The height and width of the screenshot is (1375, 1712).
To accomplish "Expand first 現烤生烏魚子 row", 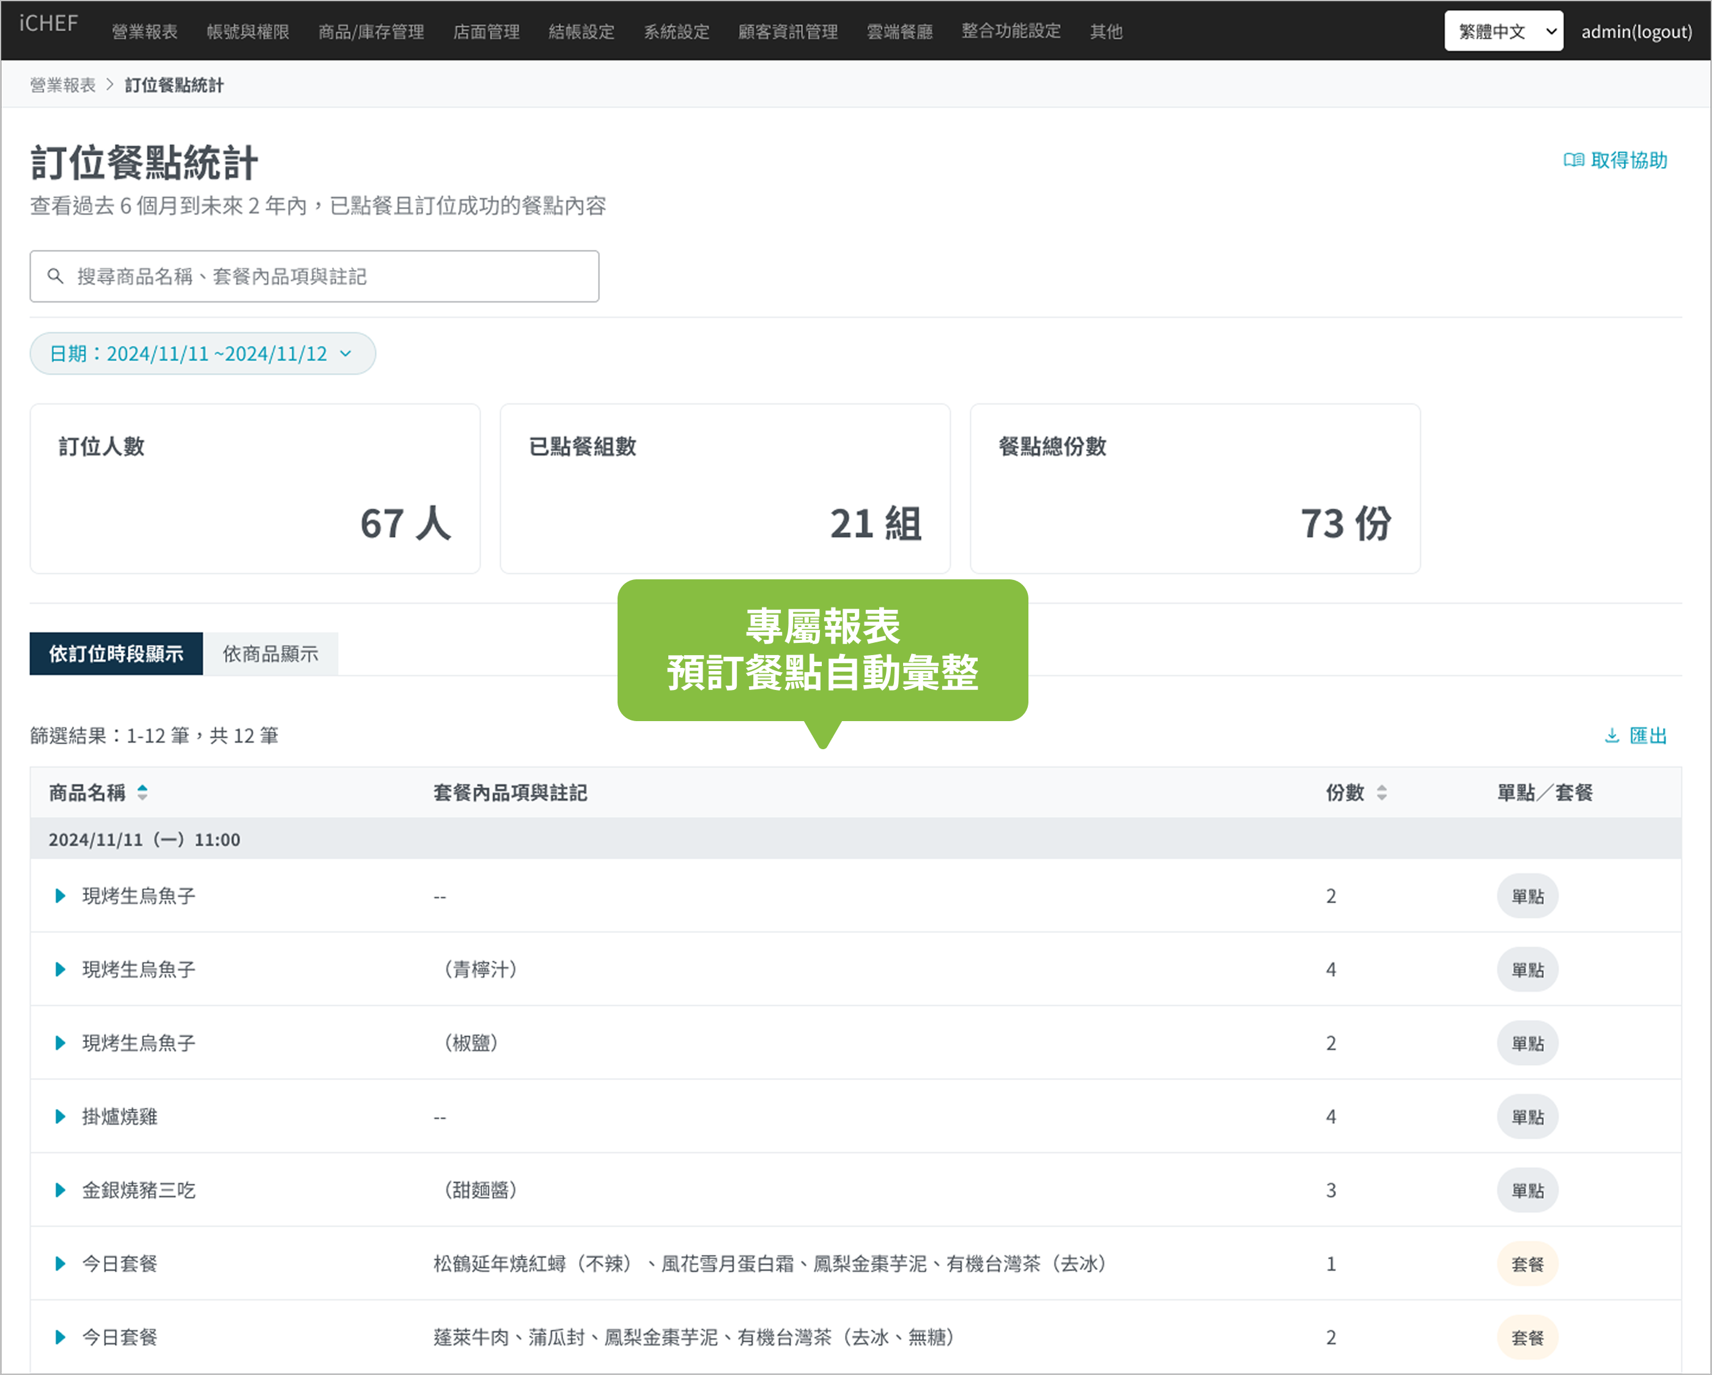I will [x=61, y=897].
